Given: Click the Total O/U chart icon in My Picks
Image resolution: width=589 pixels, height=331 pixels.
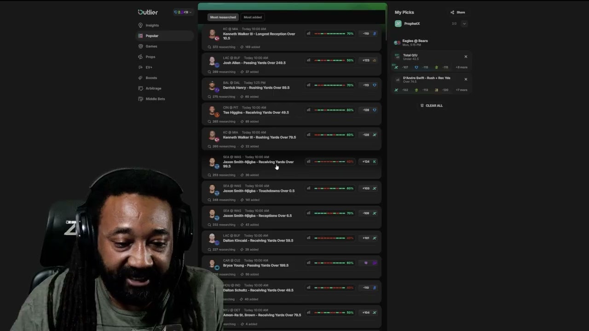Looking at the screenshot, I should [x=398, y=57].
